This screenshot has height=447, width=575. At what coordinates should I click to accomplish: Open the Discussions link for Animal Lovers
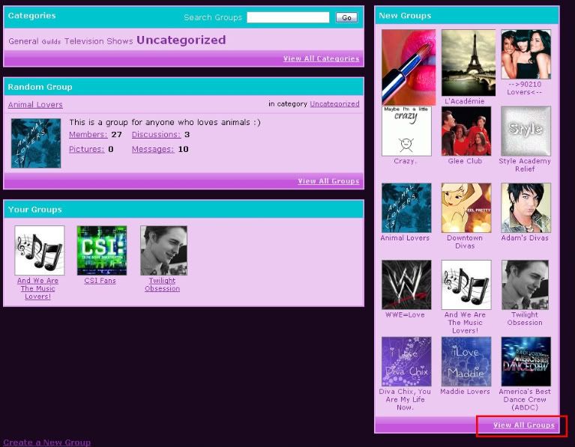[x=156, y=135]
